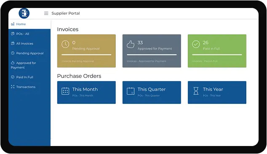
Task: Click the clock icon on Pending Approval card
Action: pyautogui.click(x=65, y=44)
